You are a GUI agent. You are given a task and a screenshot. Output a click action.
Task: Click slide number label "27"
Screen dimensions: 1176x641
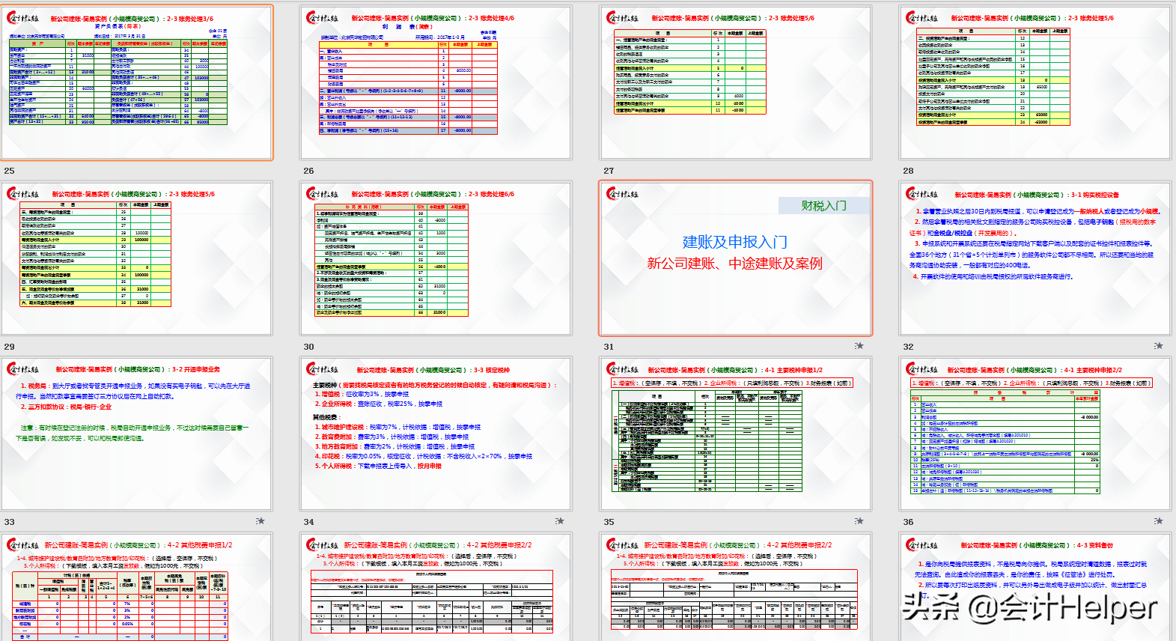click(609, 171)
